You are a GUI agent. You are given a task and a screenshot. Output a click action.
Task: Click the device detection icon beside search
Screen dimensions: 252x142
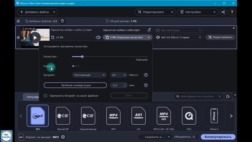coord(228,96)
